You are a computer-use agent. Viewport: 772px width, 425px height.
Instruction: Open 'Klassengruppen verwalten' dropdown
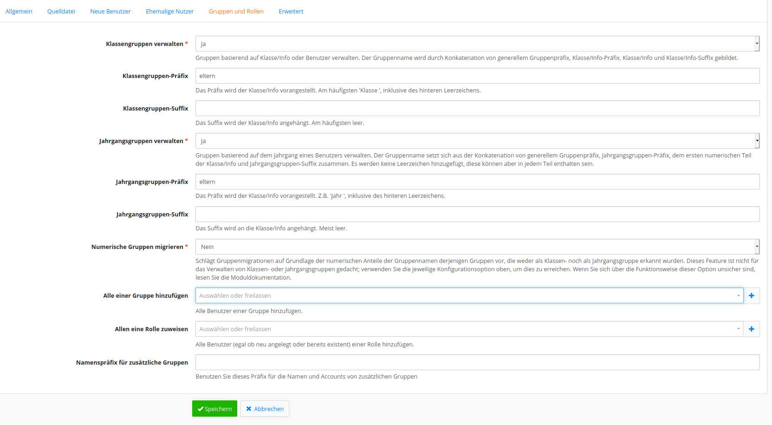pos(477,44)
